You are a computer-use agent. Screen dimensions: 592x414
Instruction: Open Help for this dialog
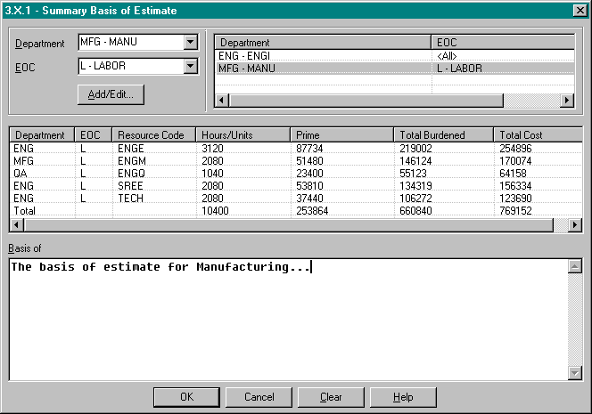coord(402,397)
